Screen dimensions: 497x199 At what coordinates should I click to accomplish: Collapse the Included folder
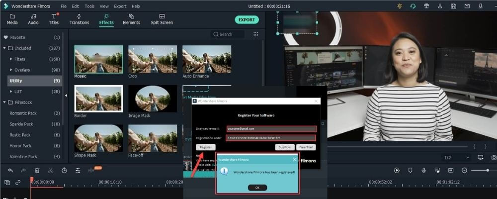point(5,48)
